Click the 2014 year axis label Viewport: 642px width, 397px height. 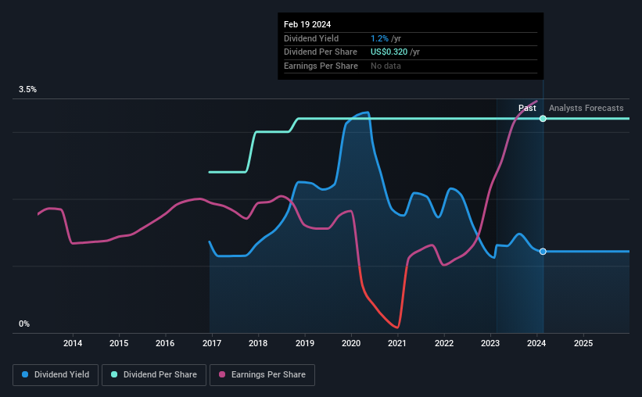tap(73, 343)
